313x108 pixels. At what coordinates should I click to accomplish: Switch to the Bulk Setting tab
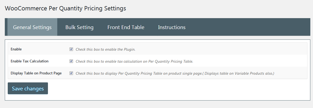click(x=79, y=27)
